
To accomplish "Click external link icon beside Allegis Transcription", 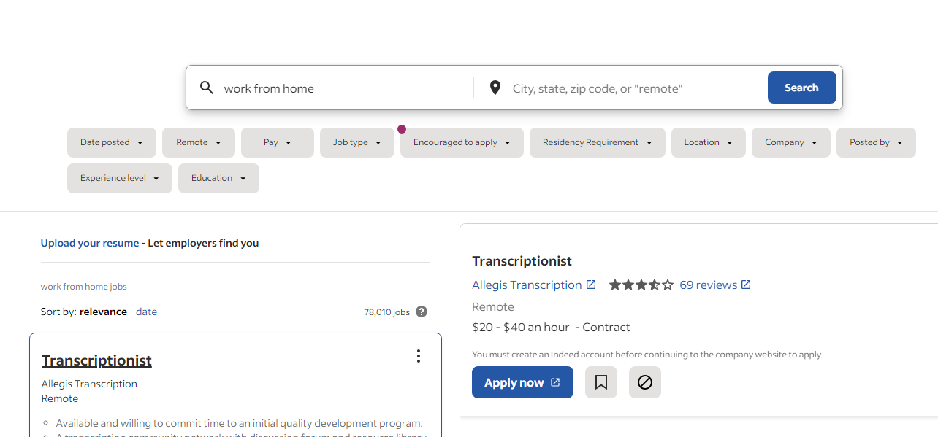I will [x=591, y=285].
